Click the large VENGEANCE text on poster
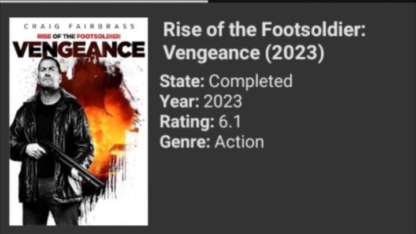Image resolution: width=416 pixels, height=234 pixels. [79, 49]
